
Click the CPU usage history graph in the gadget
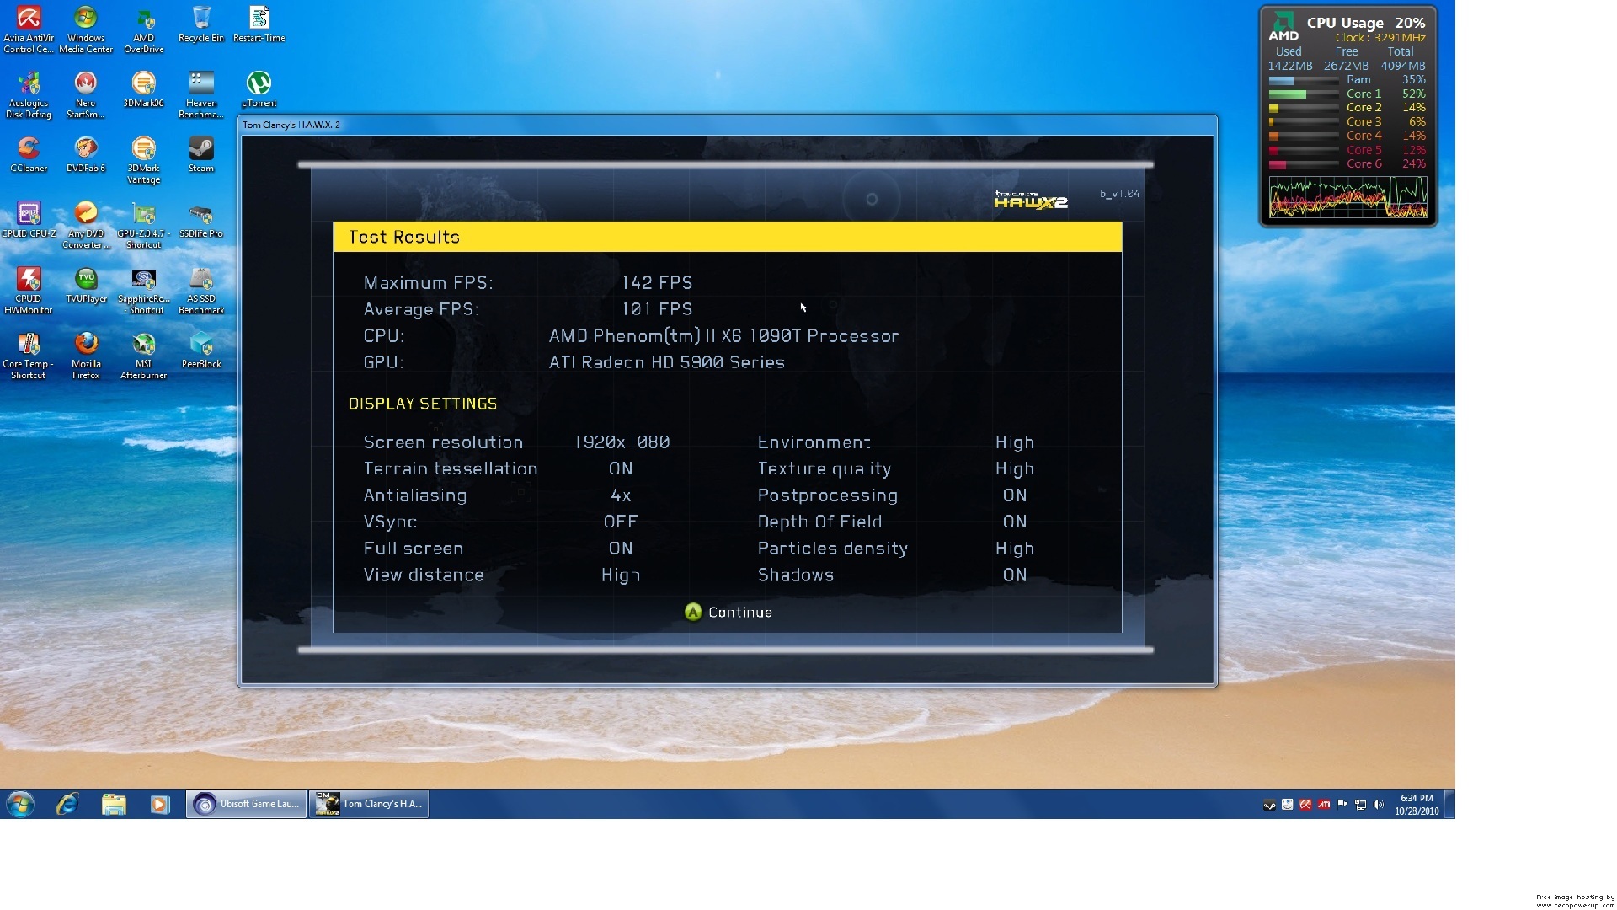tap(1347, 198)
